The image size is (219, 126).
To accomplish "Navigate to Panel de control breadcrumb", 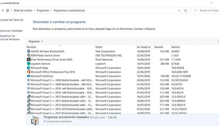I will click(x=23, y=11).
